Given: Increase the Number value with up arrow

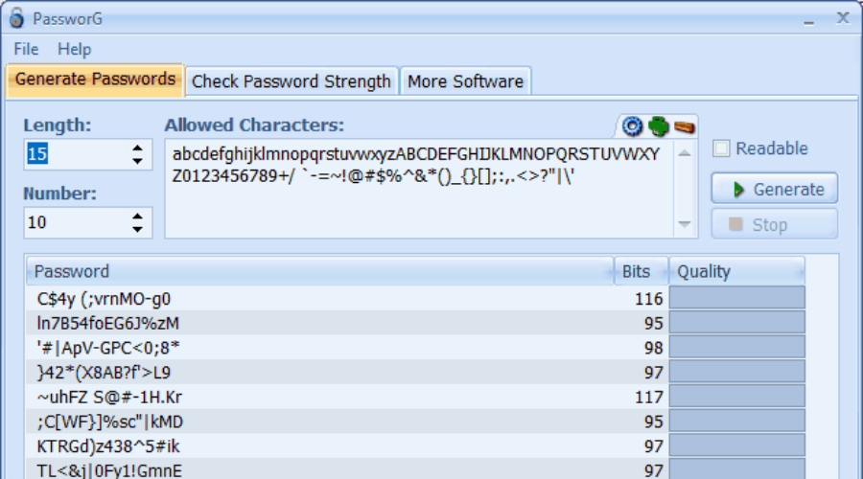Looking at the screenshot, I should coord(137,217).
